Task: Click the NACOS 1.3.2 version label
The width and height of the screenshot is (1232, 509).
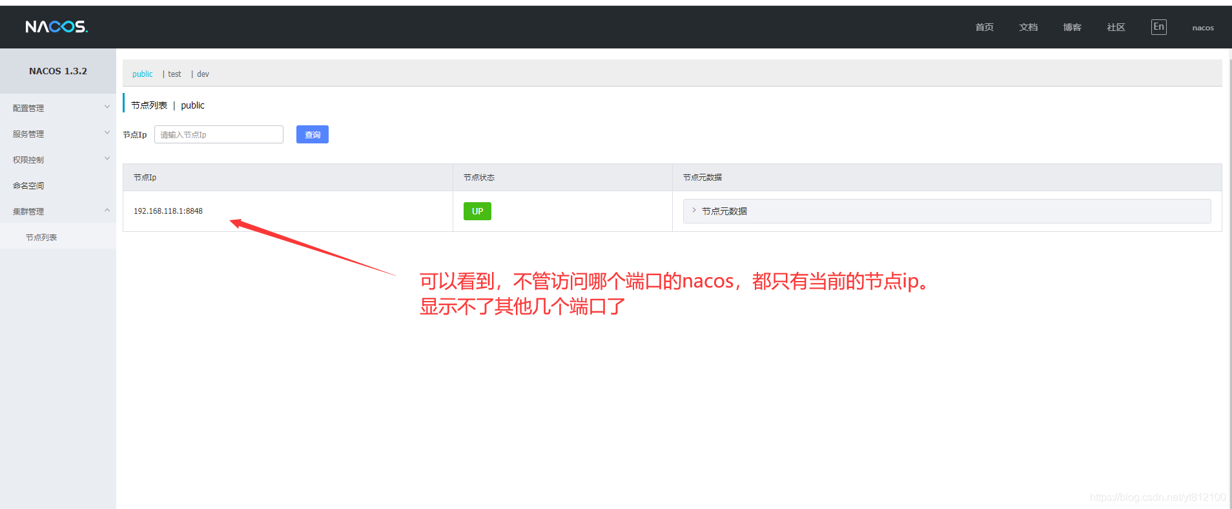Action: [x=58, y=71]
